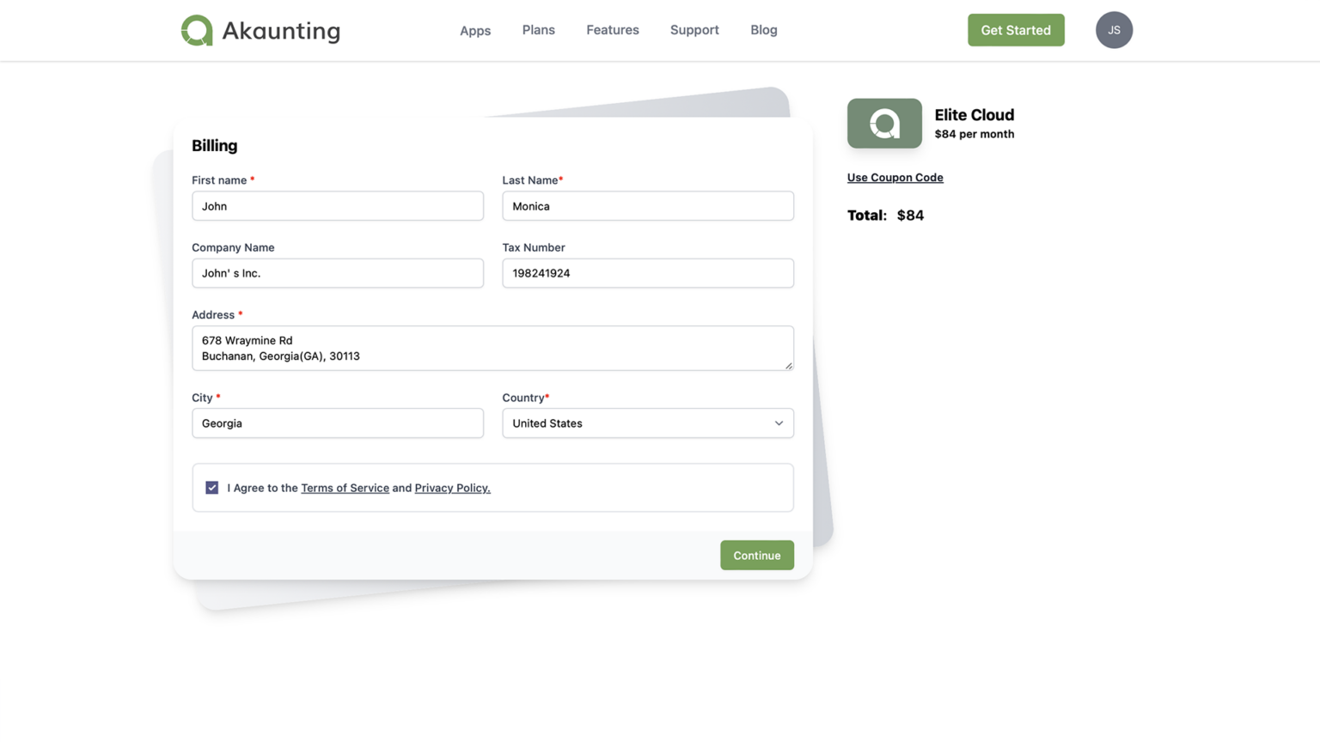The height and width of the screenshot is (742, 1320).
Task: Visit the Blog link in the navbar
Action: [x=764, y=30]
